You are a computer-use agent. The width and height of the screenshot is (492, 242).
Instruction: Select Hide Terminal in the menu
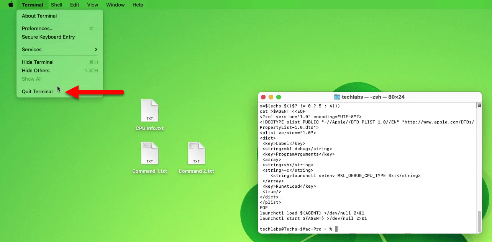coord(60,62)
